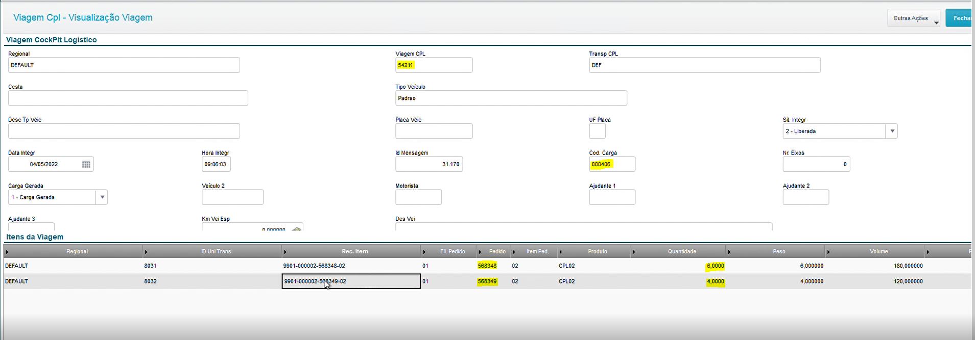Click the Regional input field with DEFAULT
Image resolution: width=975 pixels, height=340 pixels.
124,65
